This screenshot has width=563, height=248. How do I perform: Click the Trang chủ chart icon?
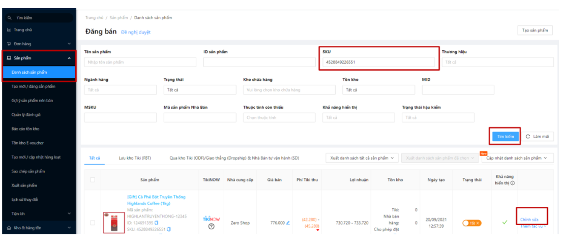click(9, 30)
